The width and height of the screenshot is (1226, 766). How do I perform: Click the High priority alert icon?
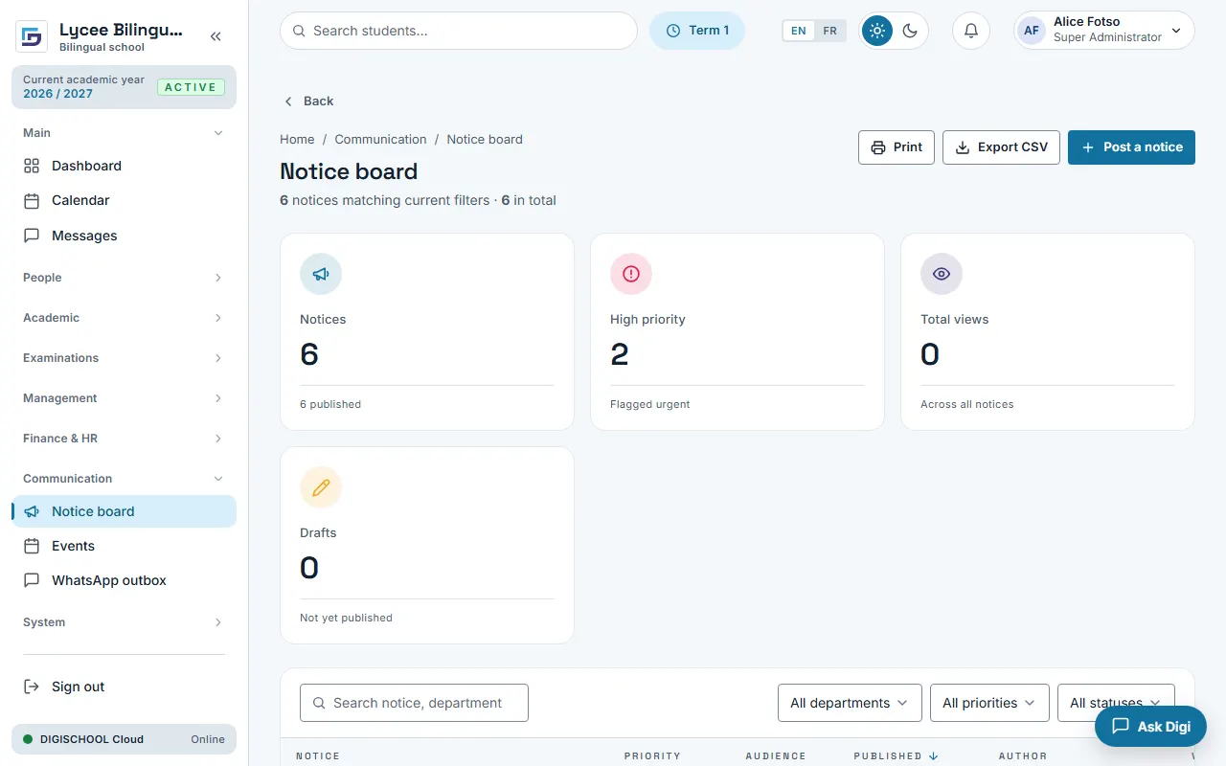click(x=631, y=274)
